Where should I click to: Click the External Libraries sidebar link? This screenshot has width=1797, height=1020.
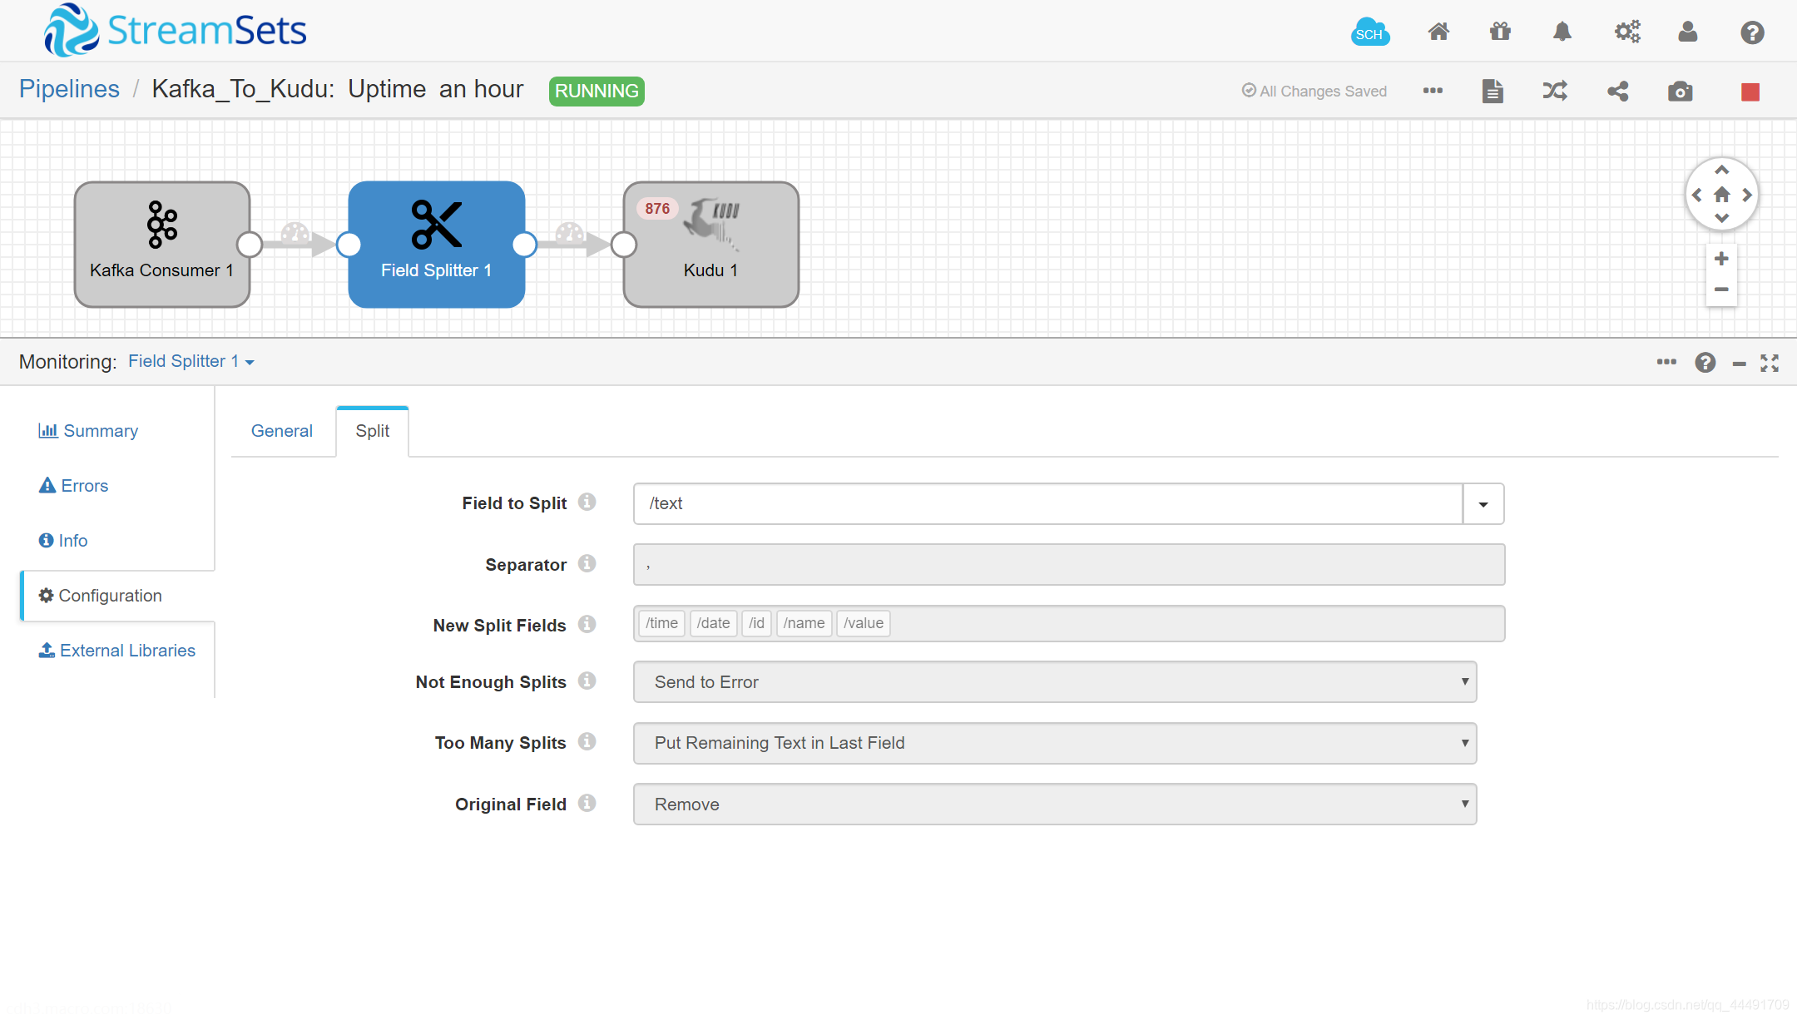117,650
